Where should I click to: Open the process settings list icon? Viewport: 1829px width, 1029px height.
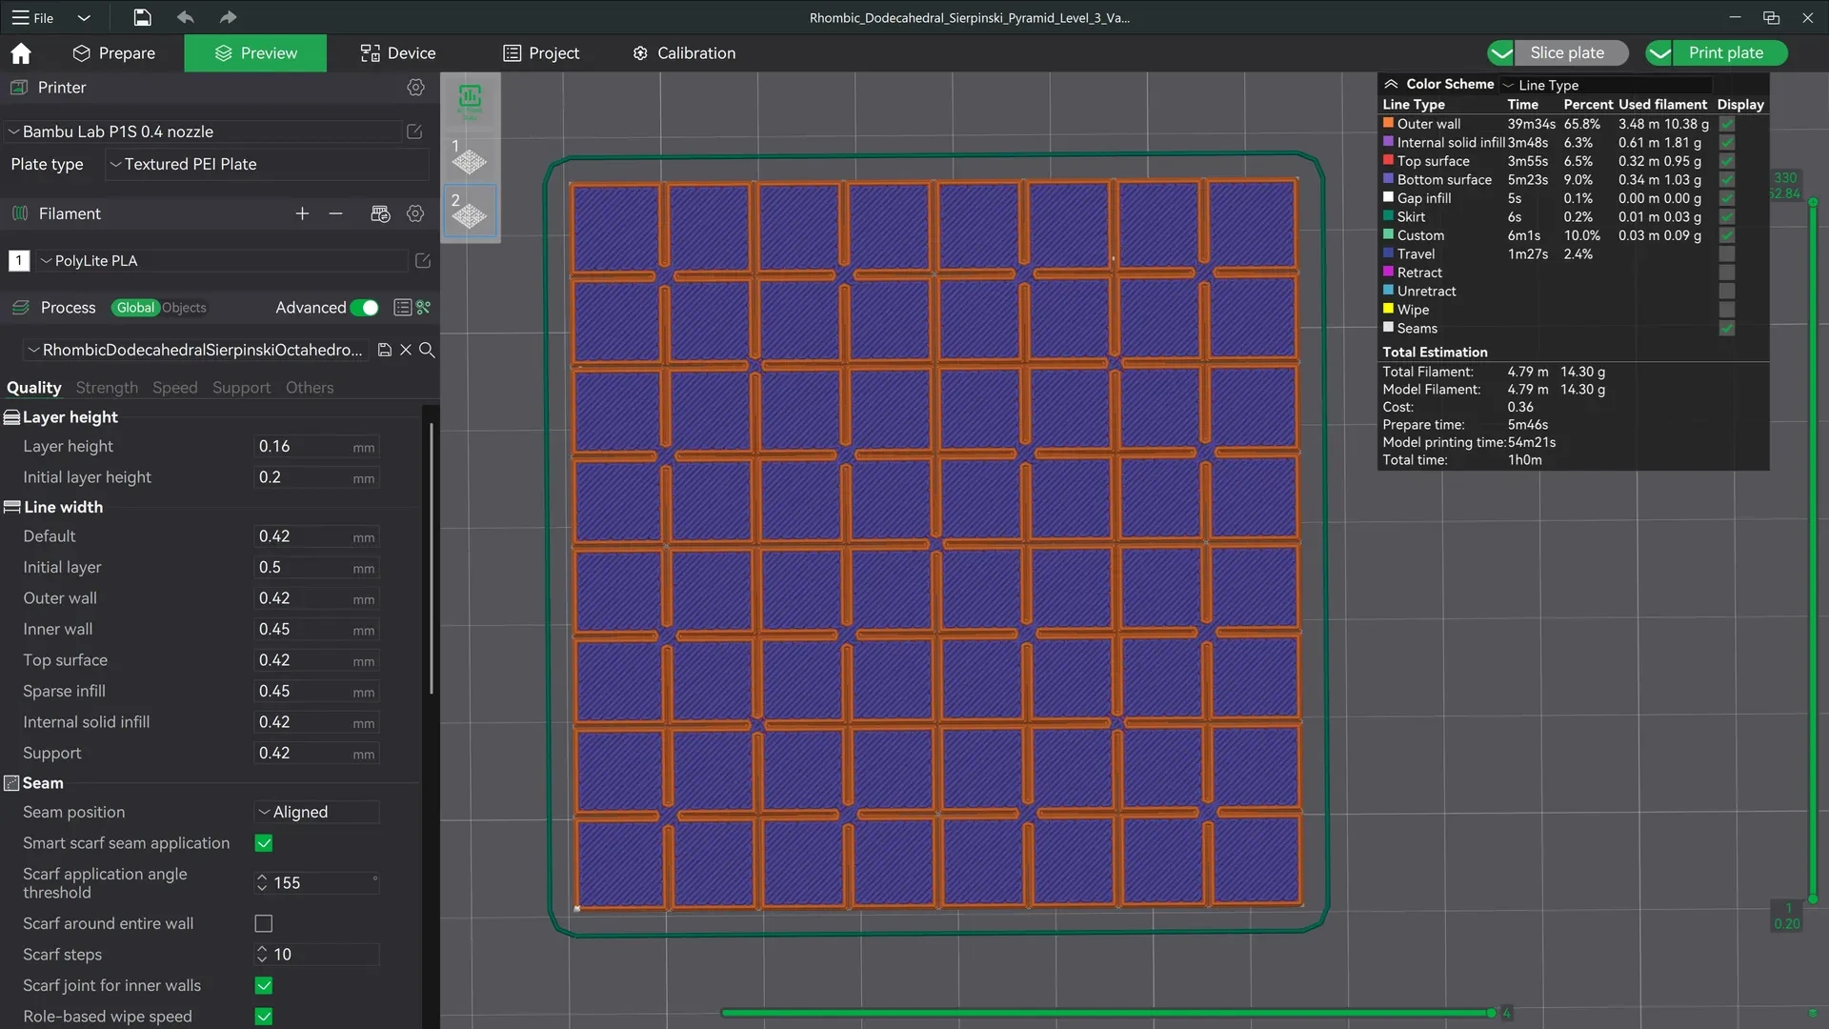pos(402,307)
